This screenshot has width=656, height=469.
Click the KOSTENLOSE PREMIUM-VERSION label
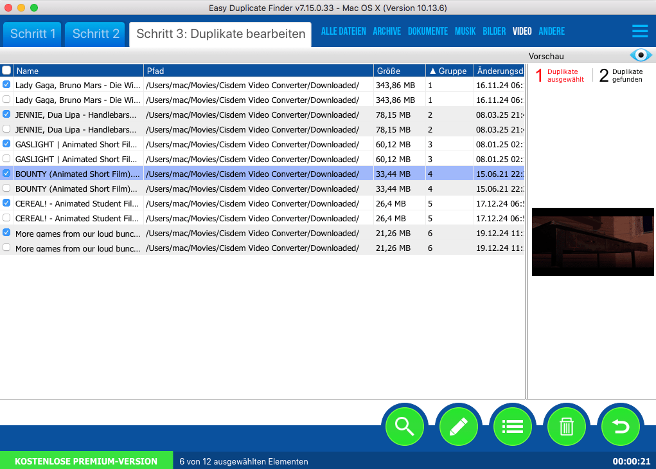click(x=86, y=461)
